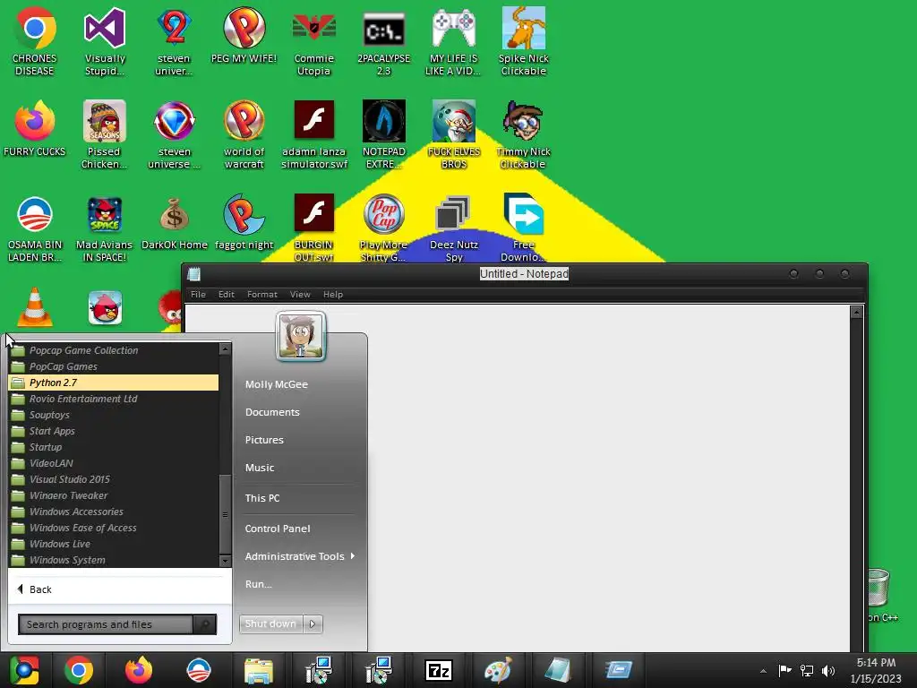Viewport: 917px width, 688px height.
Task: Expand the Visual Studio 2015 folder
Action: click(114, 479)
